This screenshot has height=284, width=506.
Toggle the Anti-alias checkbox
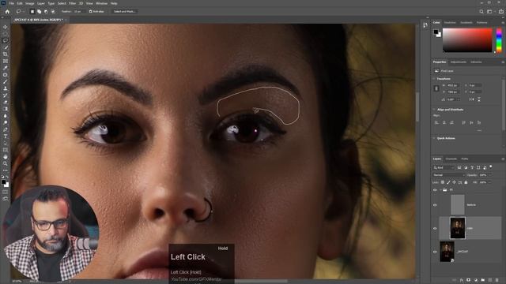[x=90, y=11]
